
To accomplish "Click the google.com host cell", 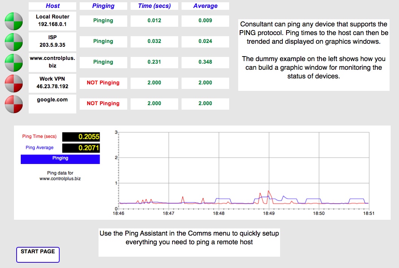I will click(x=52, y=104).
